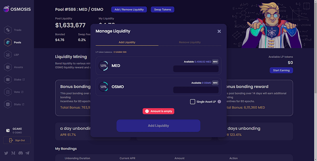Click the Start Earning button
Screen dimensions: 317x161
(281, 70)
